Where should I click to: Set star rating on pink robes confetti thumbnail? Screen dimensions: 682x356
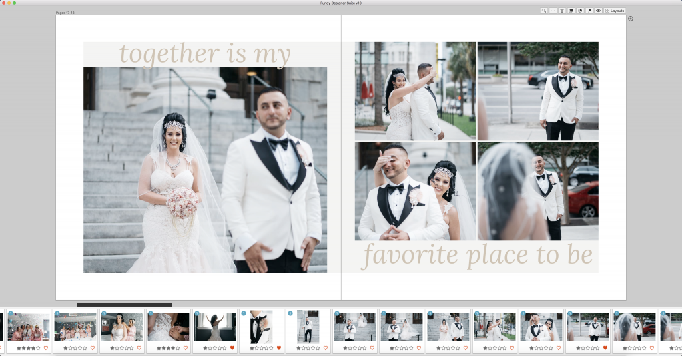click(28, 348)
